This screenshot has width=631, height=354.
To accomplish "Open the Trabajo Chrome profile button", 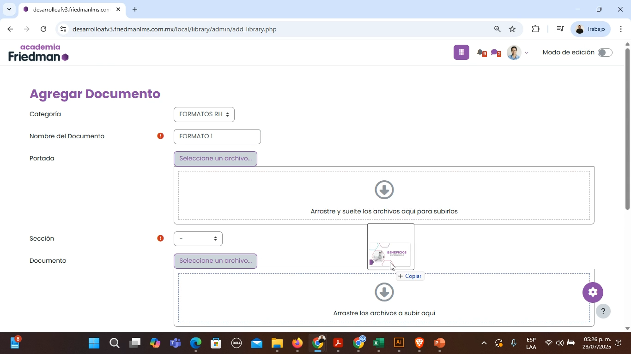I will (591, 29).
